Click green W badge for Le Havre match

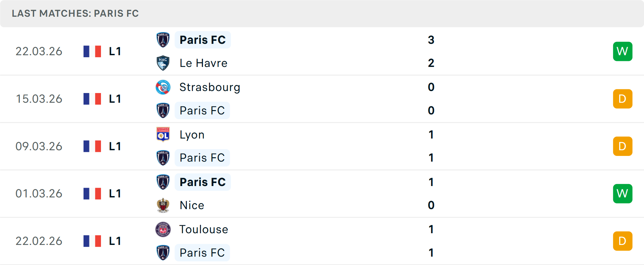click(623, 51)
